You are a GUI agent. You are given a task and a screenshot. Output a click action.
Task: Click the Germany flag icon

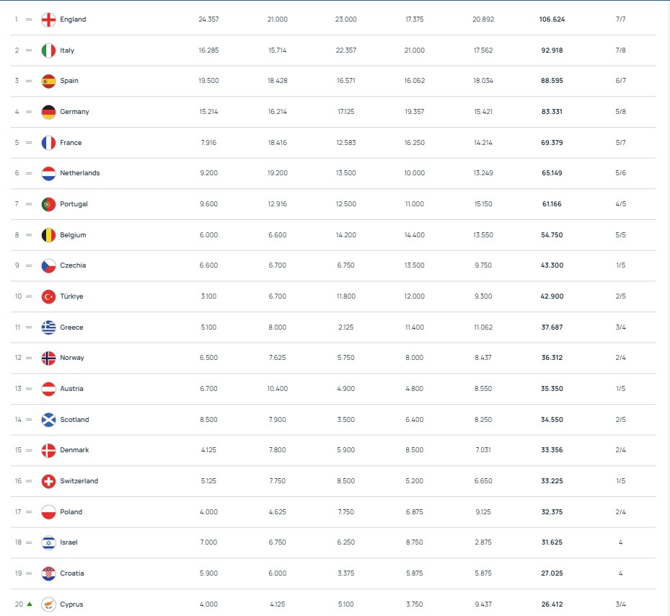tap(48, 112)
